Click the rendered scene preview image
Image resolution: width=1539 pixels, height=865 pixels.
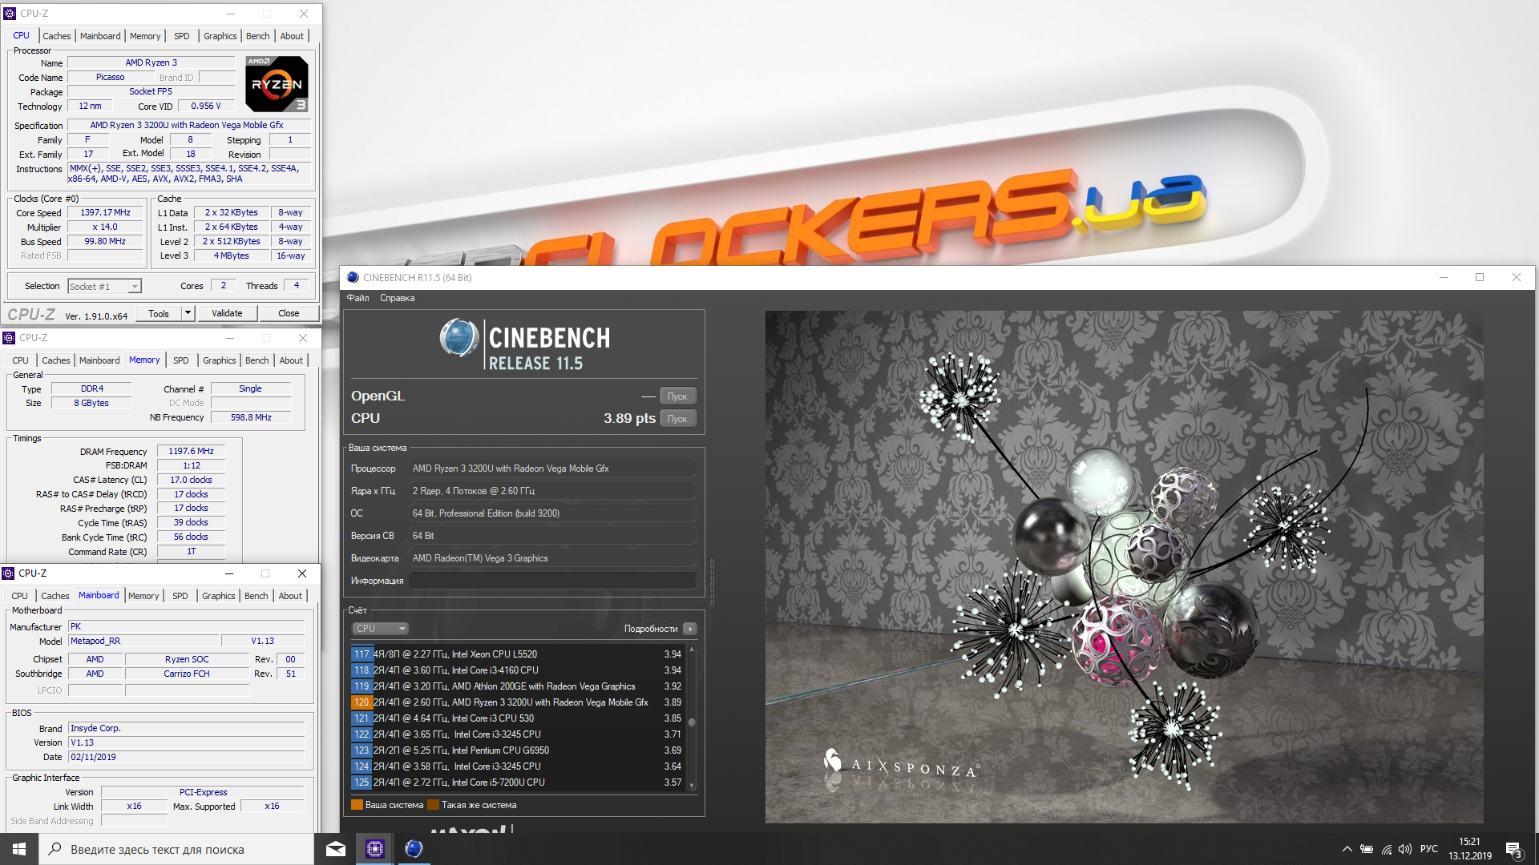1124,567
